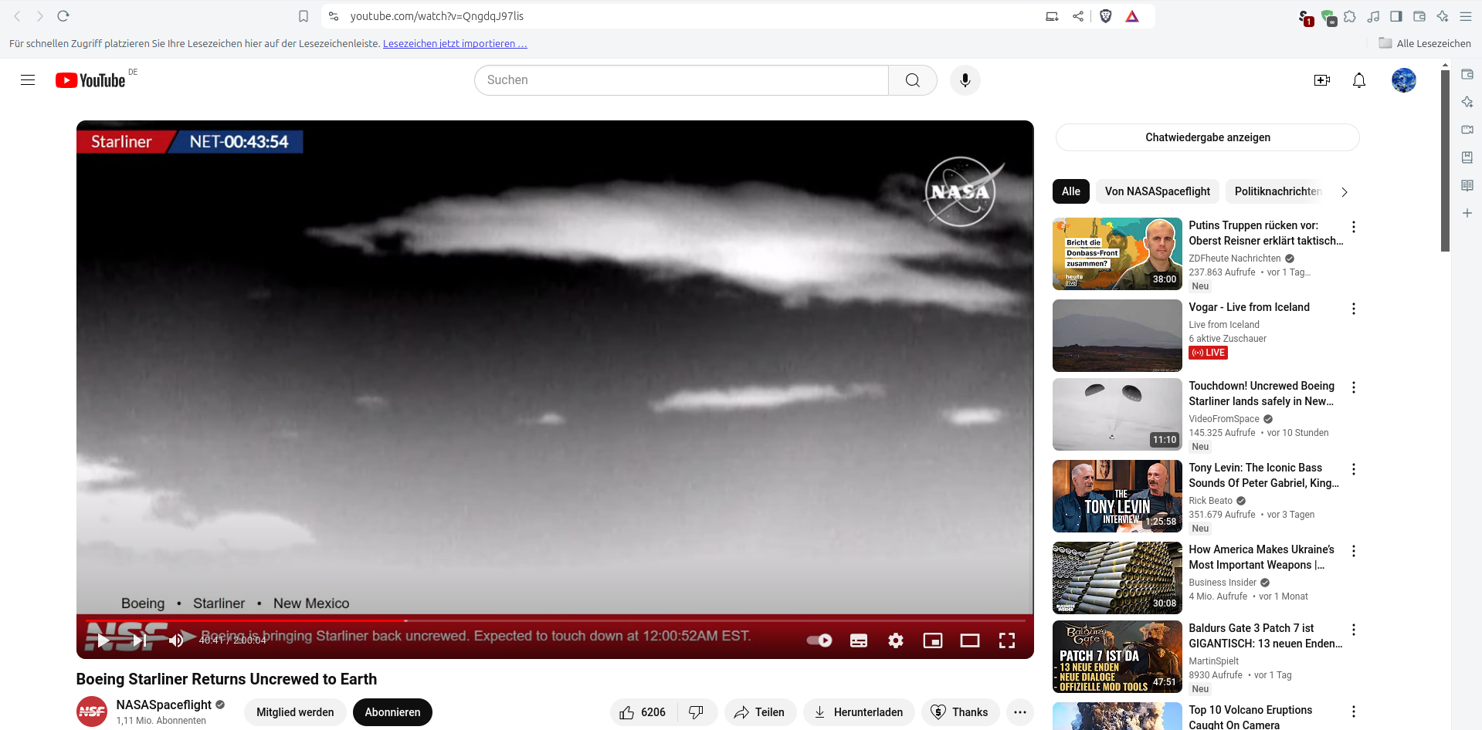Viewport: 1482px width, 730px height.
Task: Import bookmarks via Lesezeichen jetzt importieren
Action: point(455,44)
